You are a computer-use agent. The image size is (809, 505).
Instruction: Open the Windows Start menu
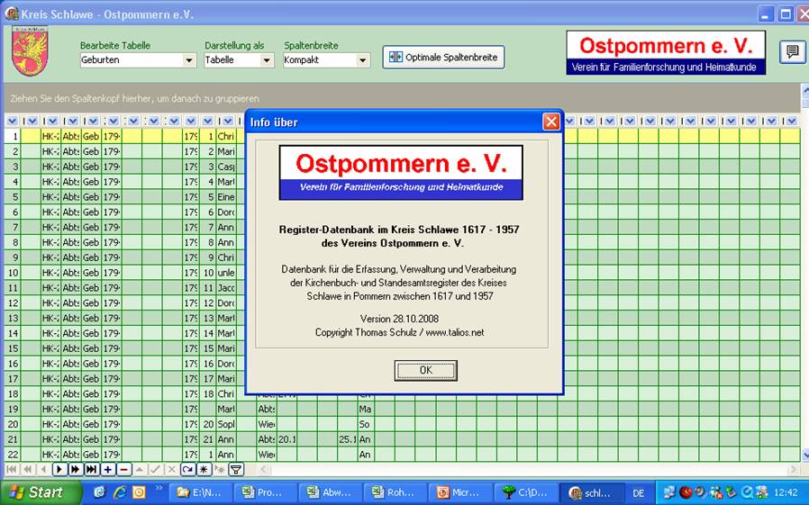coord(41,492)
